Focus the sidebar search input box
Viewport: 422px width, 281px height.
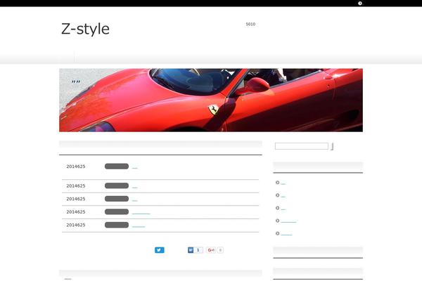(x=302, y=146)
